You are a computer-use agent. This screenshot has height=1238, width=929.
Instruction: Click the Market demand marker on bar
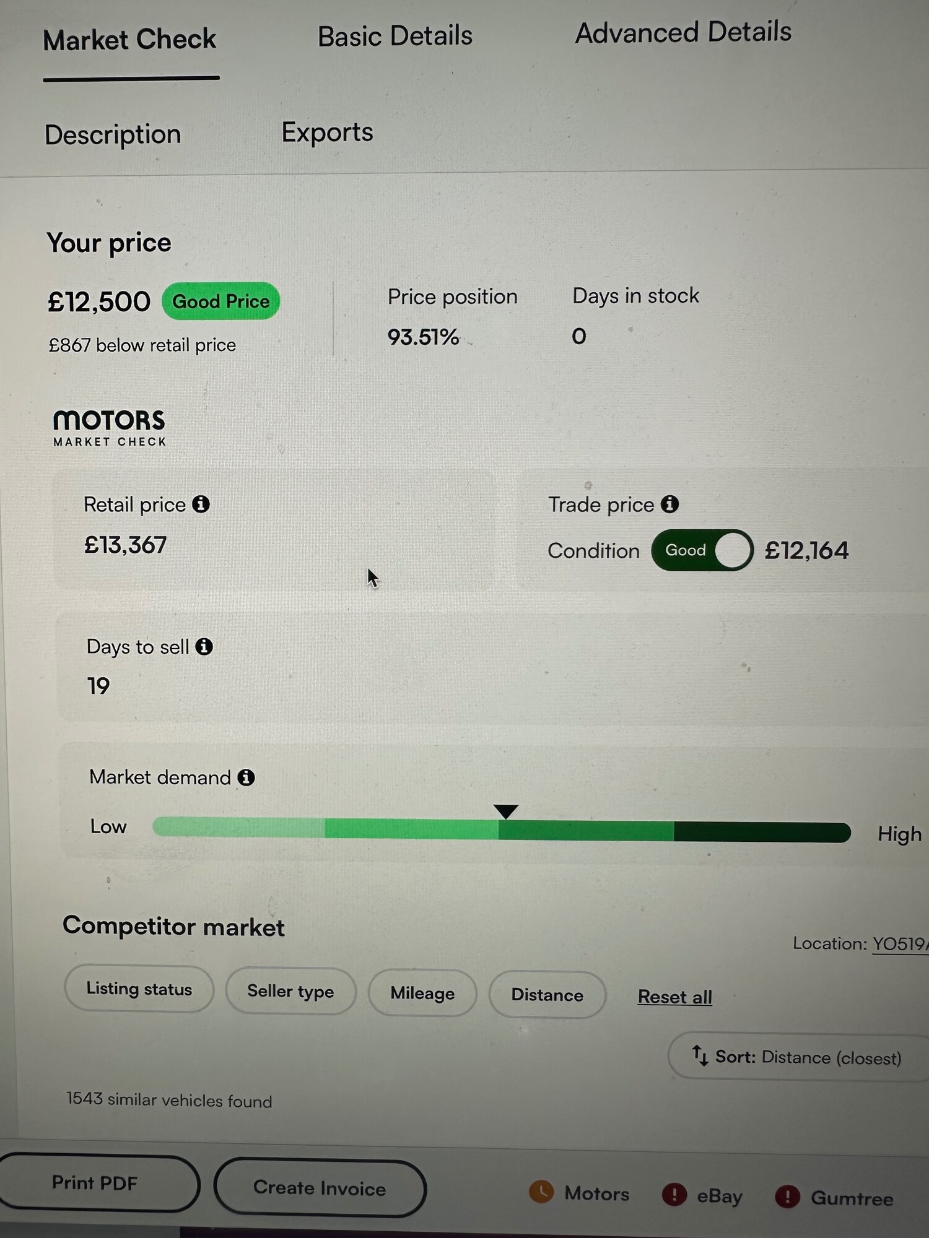pyautogui.click(x=506, y=811)
